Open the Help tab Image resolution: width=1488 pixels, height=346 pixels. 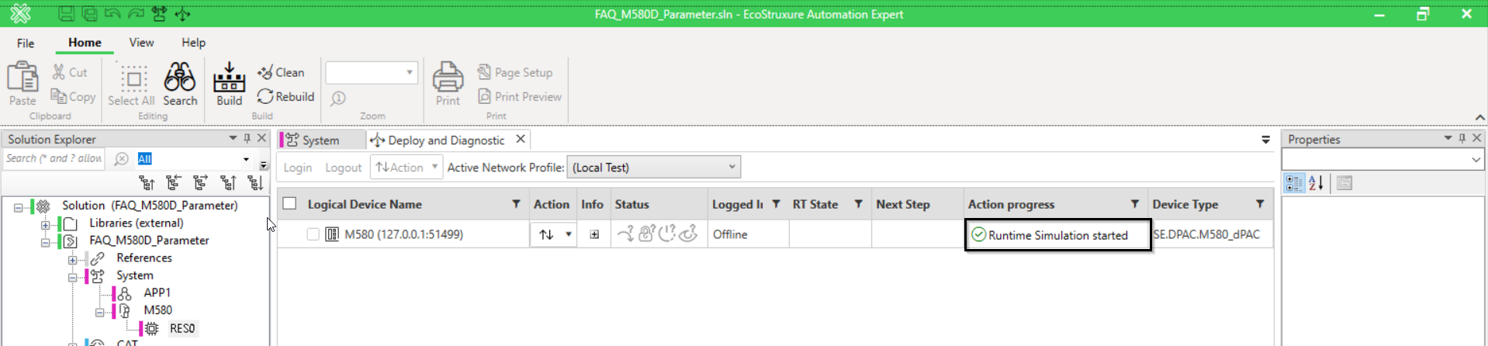pos(193,43)
